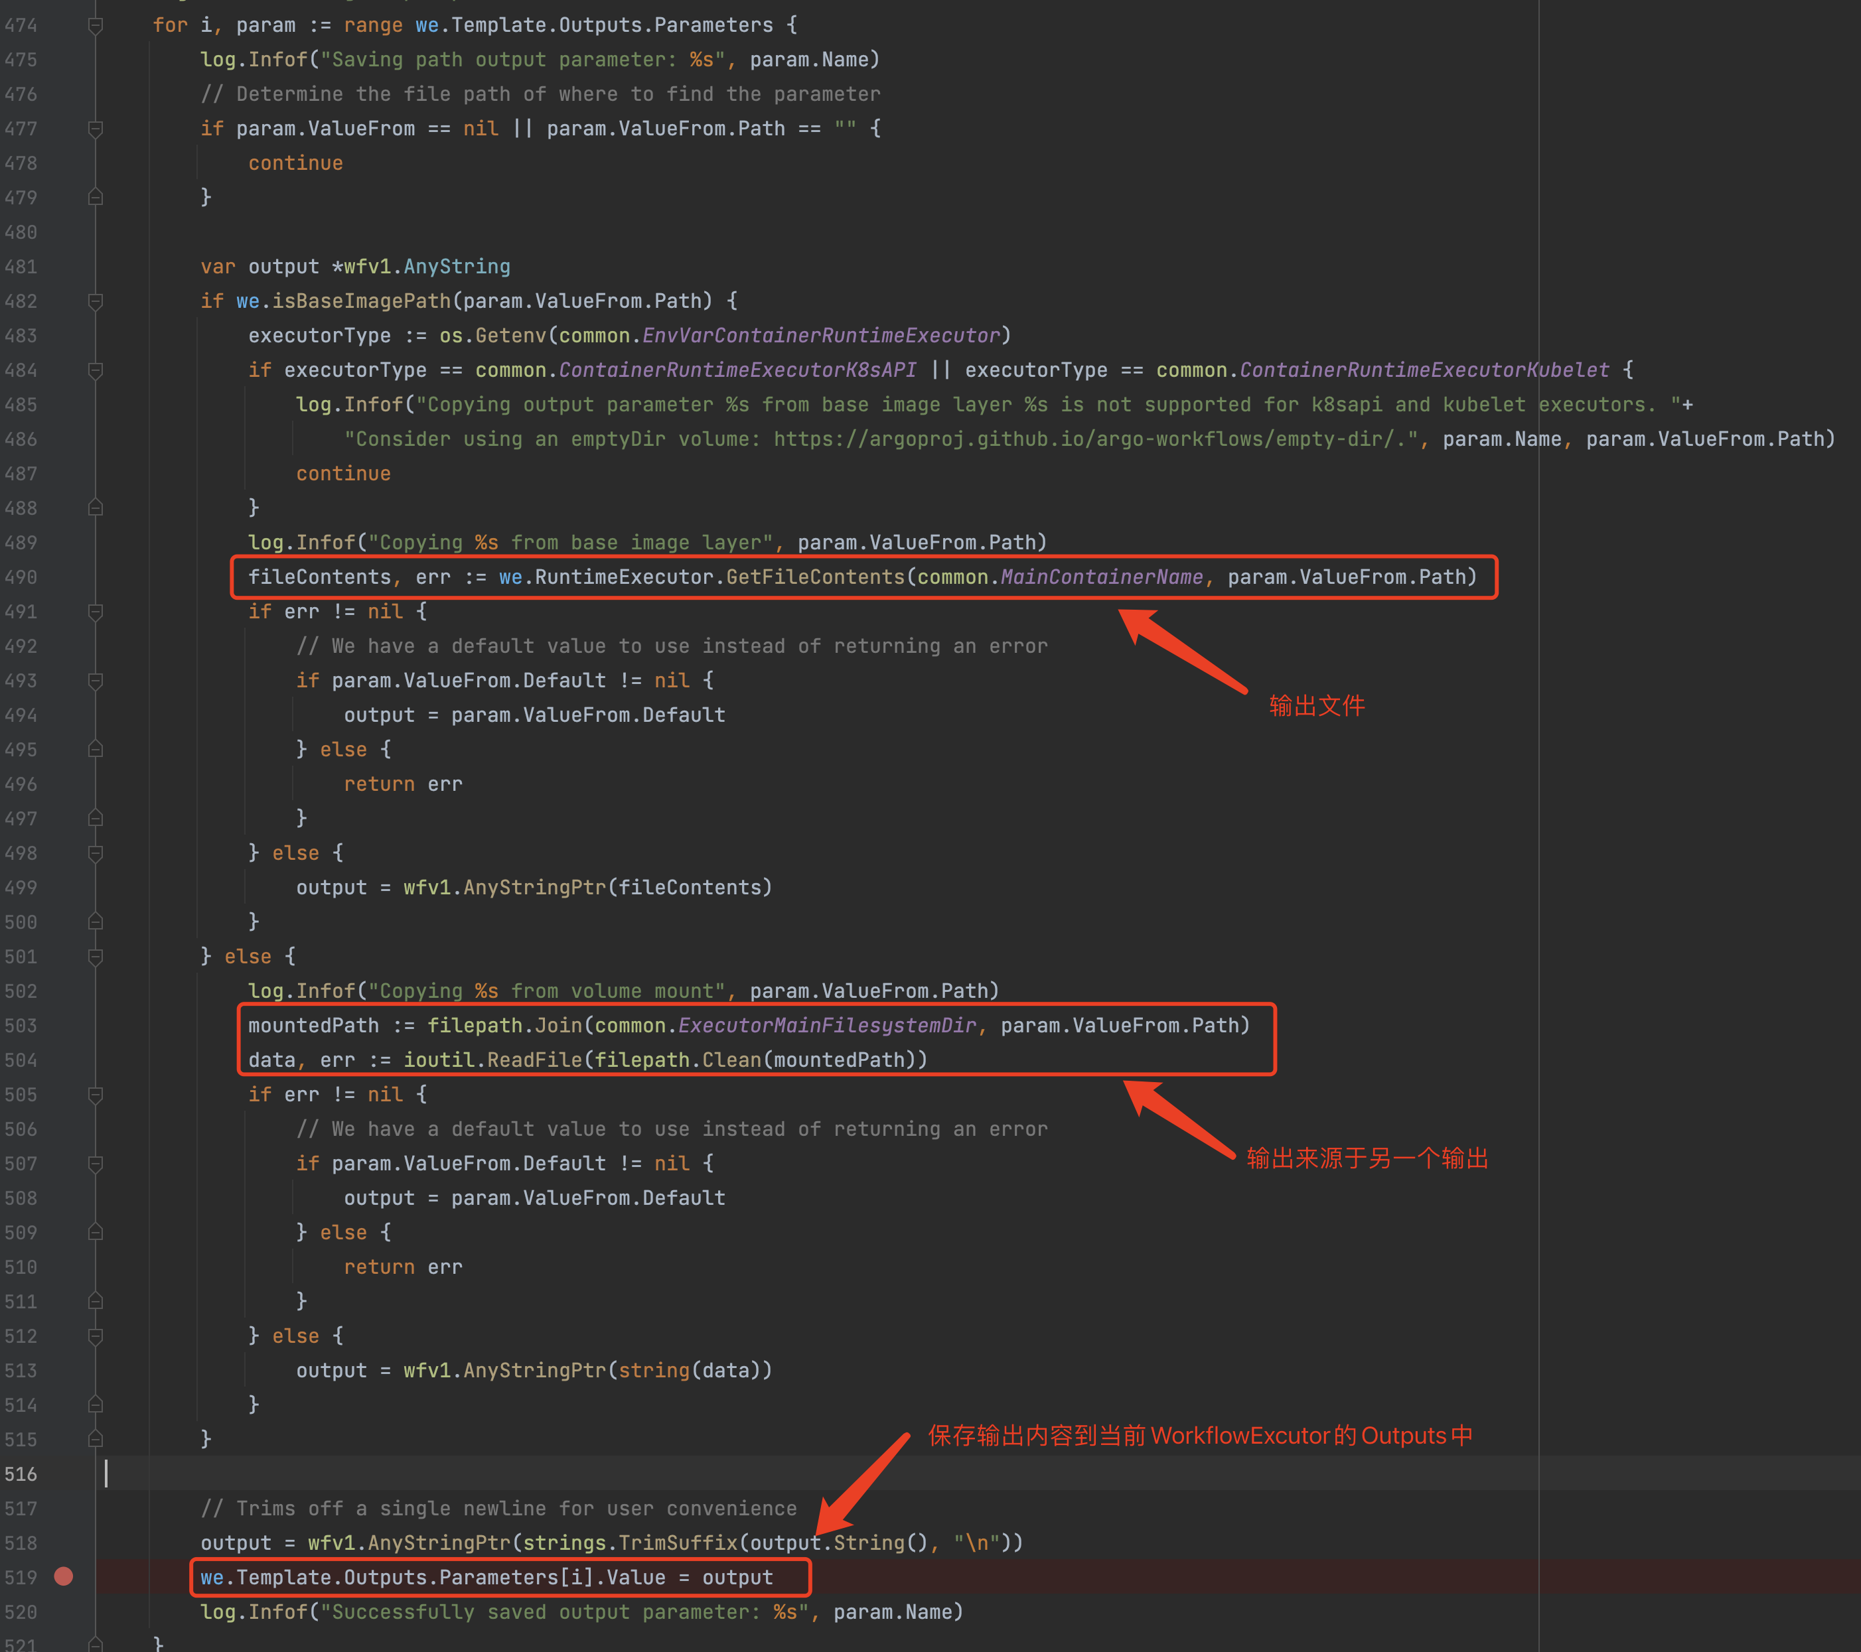Click fold end marker at line 515

point(96,1439)
